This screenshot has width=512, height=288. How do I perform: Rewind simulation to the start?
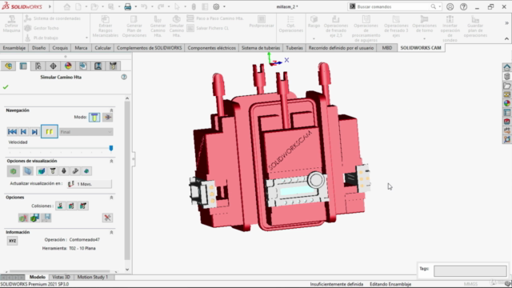point(12,131)
